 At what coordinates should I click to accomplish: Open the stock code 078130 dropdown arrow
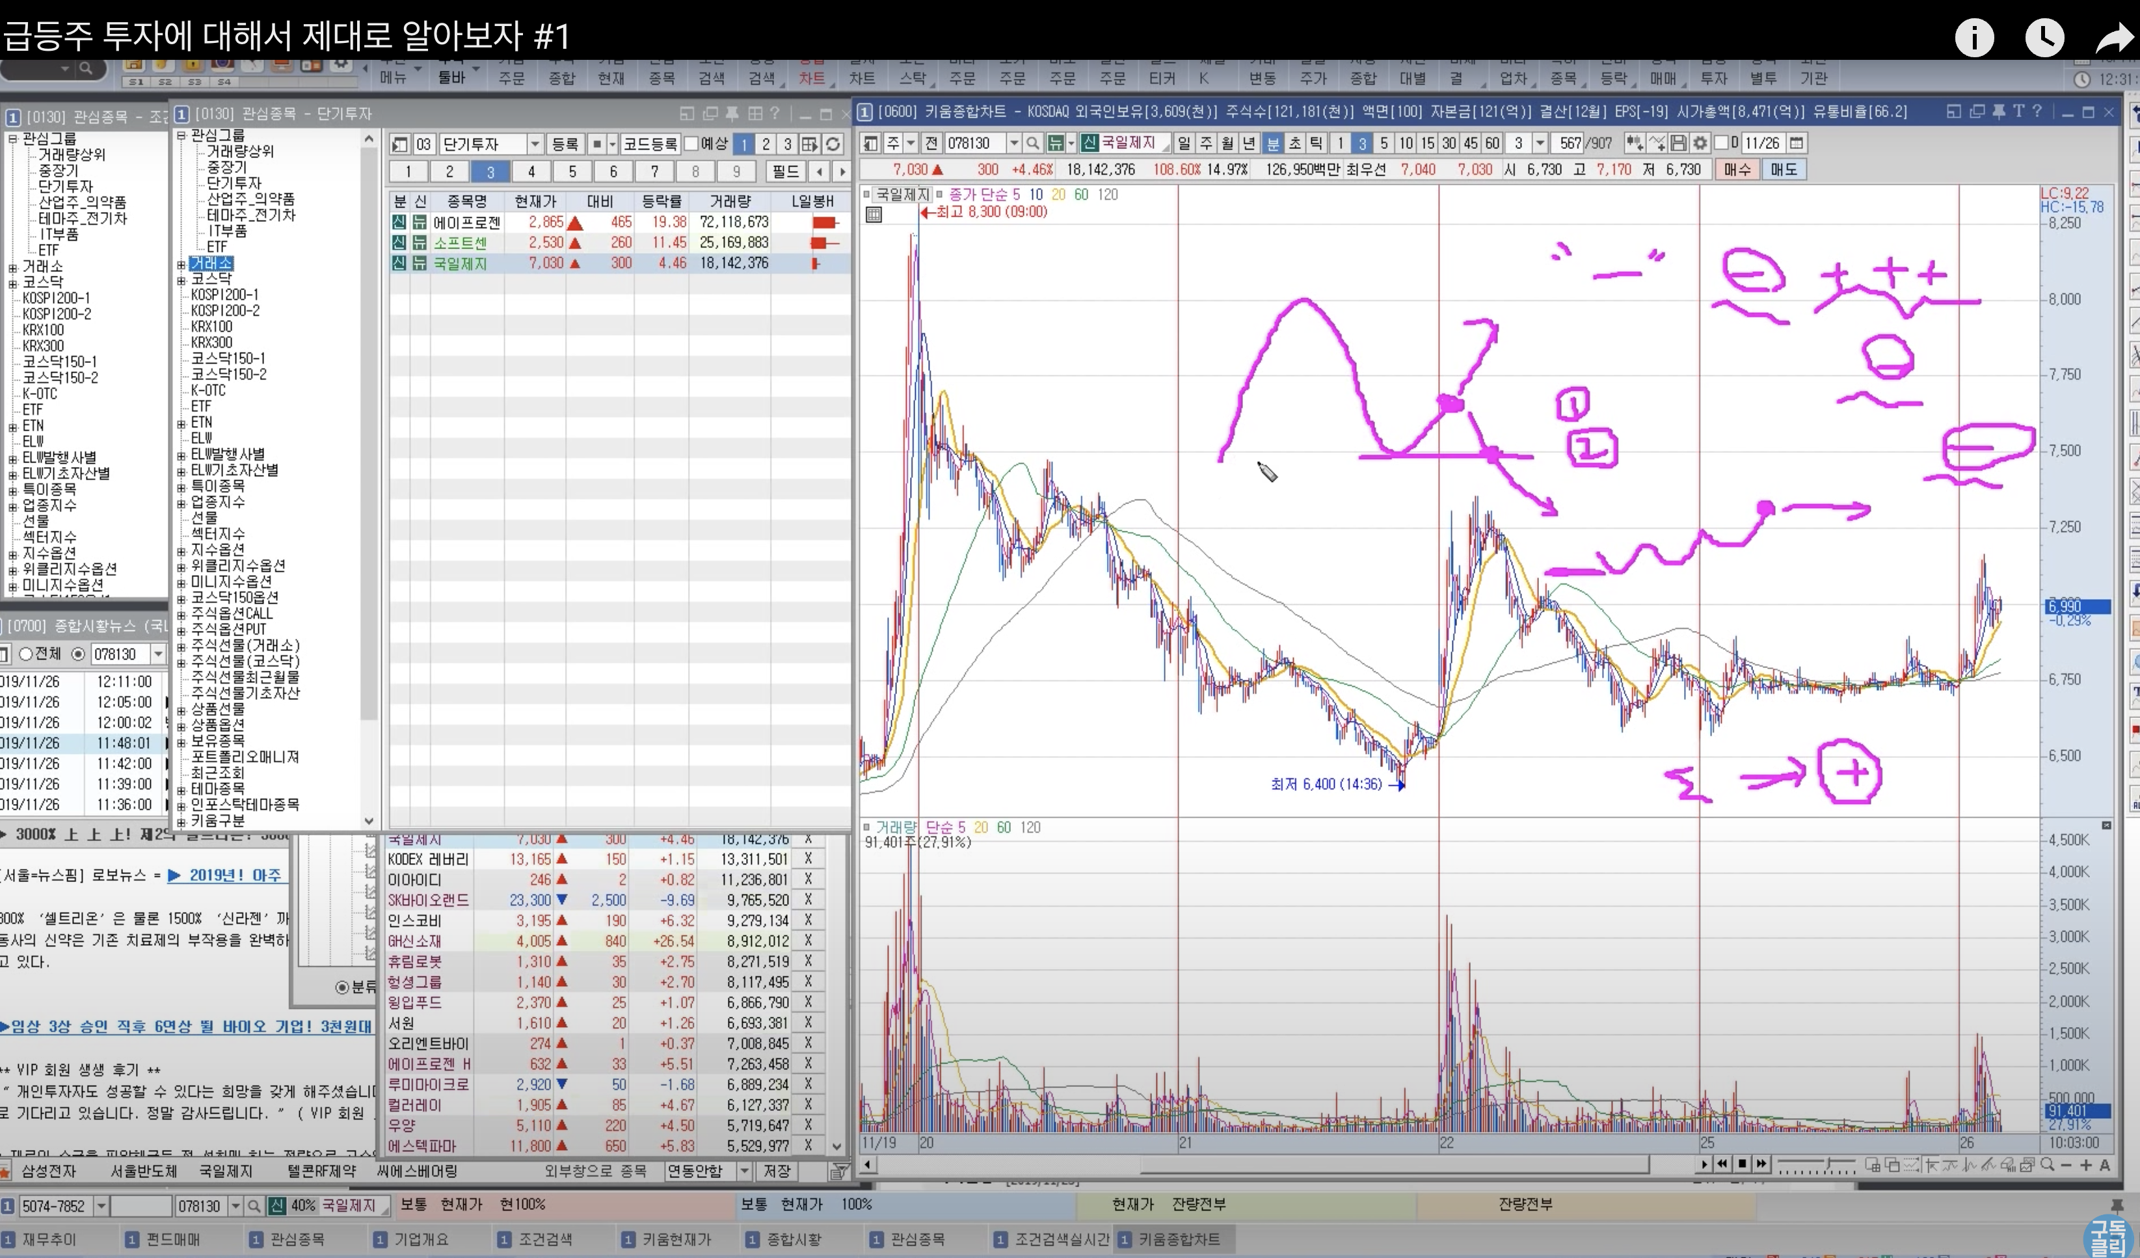tap(1013, 144)
